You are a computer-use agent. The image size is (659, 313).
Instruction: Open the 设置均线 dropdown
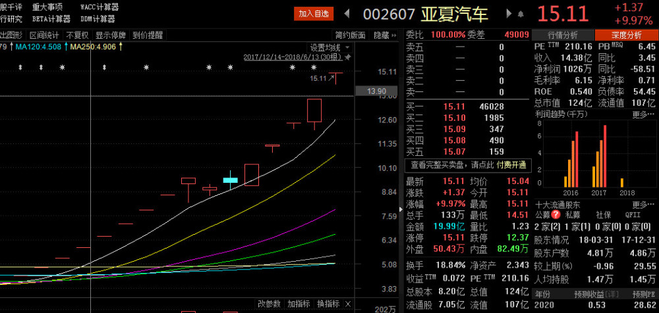tap(329, 47)
